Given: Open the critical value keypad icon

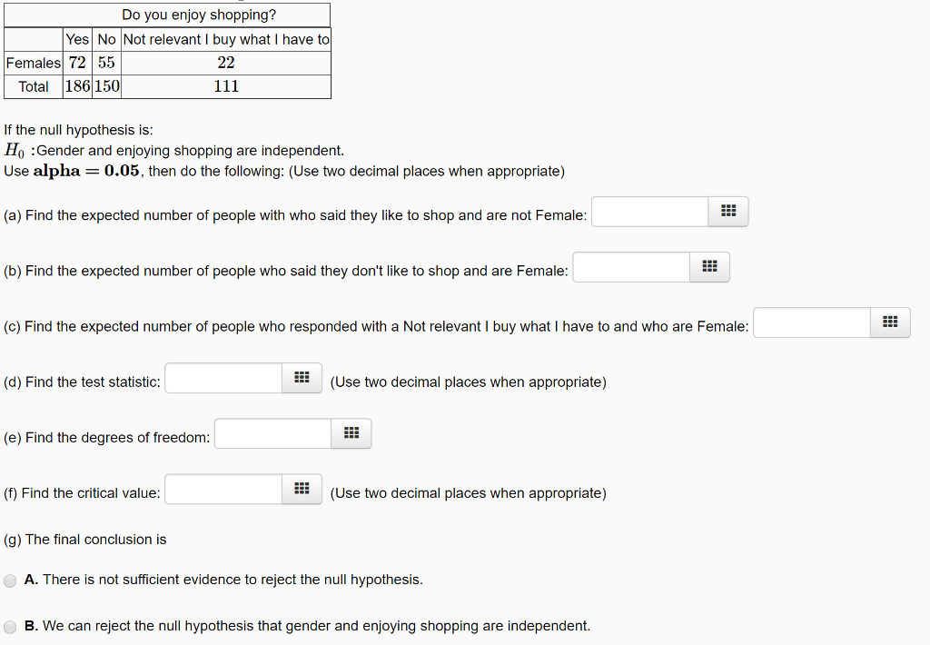Looking at the screenshot, I should coord(302,489).
